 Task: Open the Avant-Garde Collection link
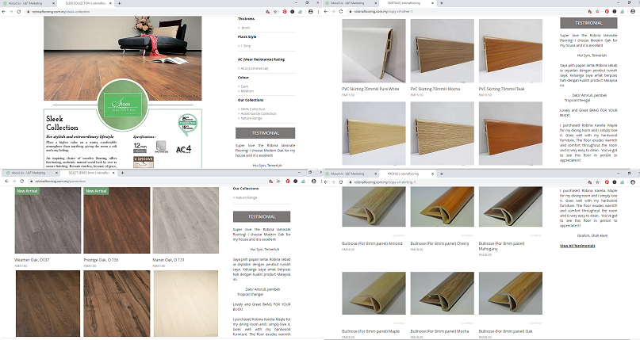pyautogui.click(x=258, y=114)
